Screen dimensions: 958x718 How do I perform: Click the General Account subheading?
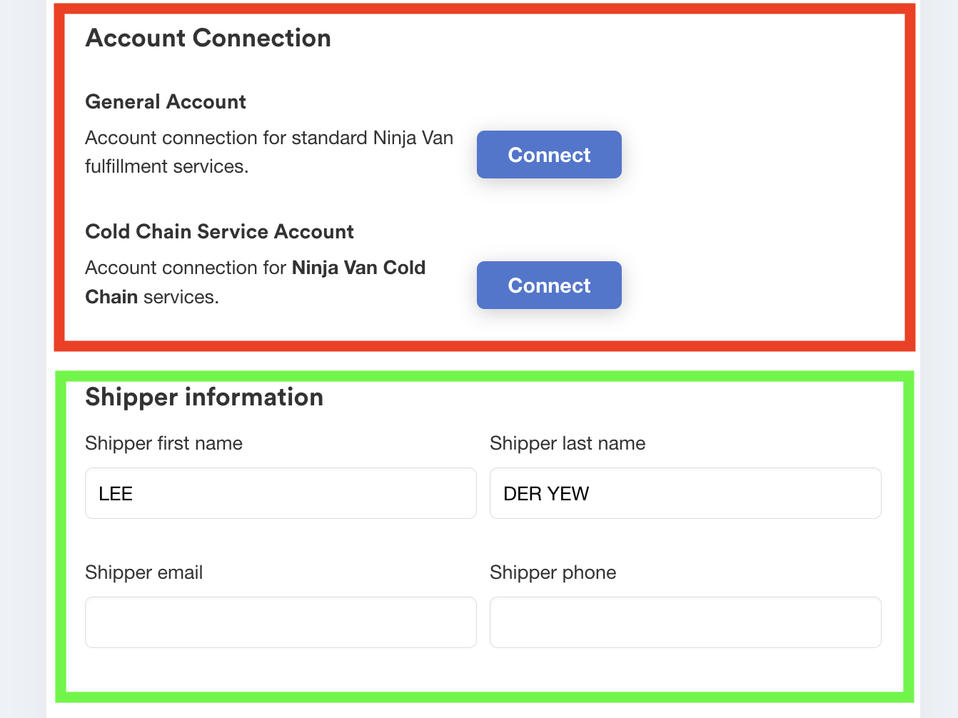[x=166, y=101]
